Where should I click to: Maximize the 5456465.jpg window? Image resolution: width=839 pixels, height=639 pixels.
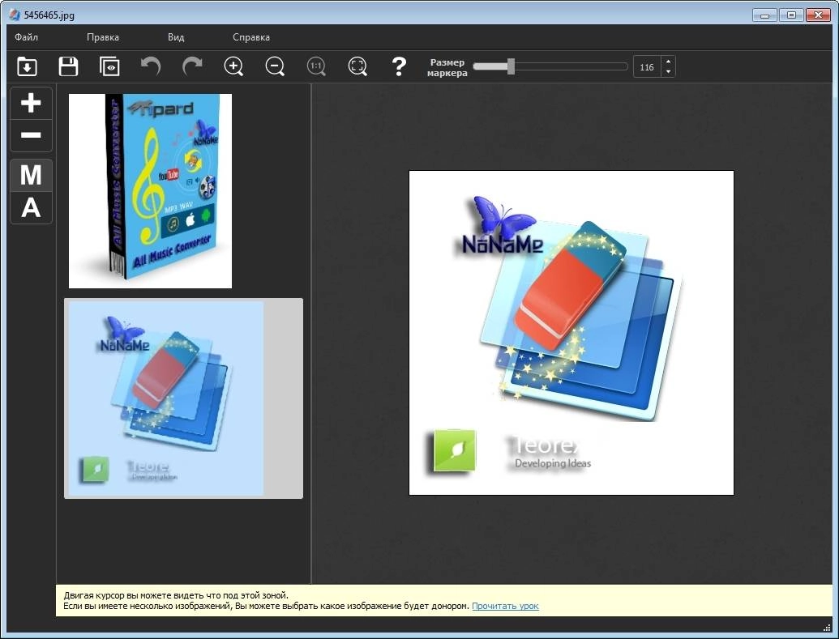[791, 15]
